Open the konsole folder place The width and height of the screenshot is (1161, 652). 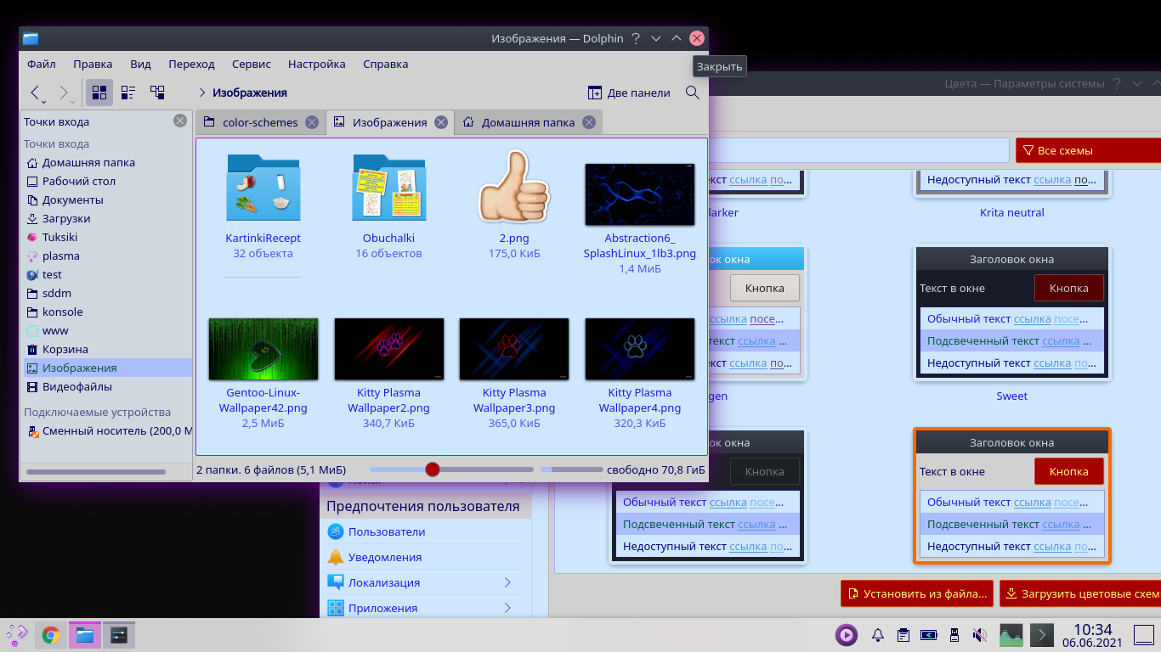[x=106, y=312]
